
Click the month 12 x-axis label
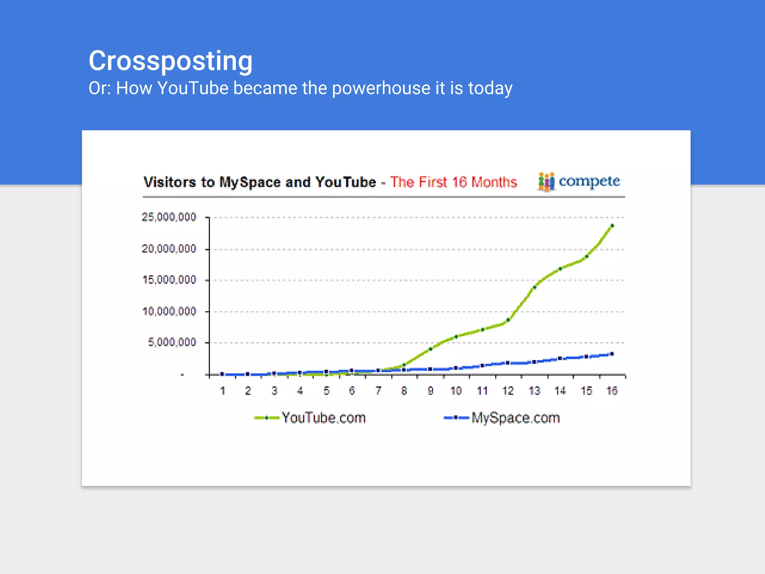(508, 391)
